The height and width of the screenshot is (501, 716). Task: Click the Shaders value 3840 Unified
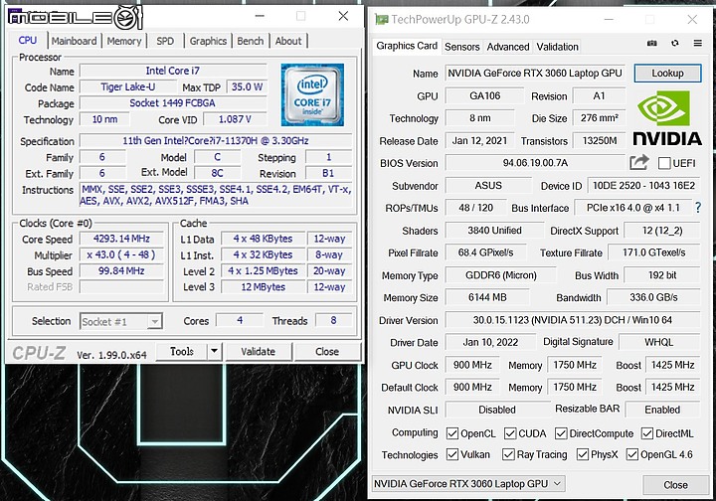pos(494,231)
